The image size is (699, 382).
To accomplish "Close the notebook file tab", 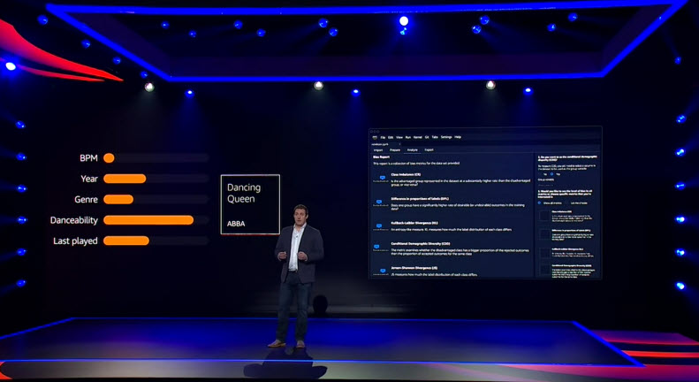I will coord(399,144).
